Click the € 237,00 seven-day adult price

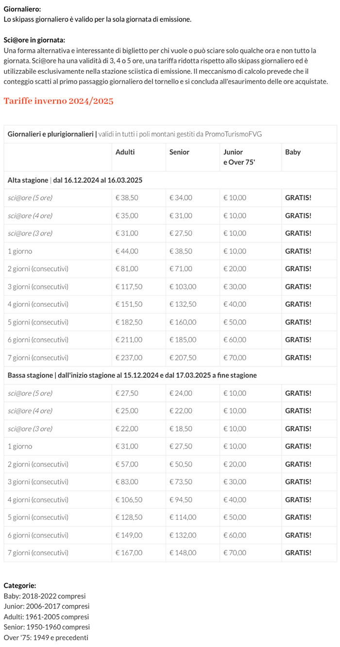tap(129, 358)
